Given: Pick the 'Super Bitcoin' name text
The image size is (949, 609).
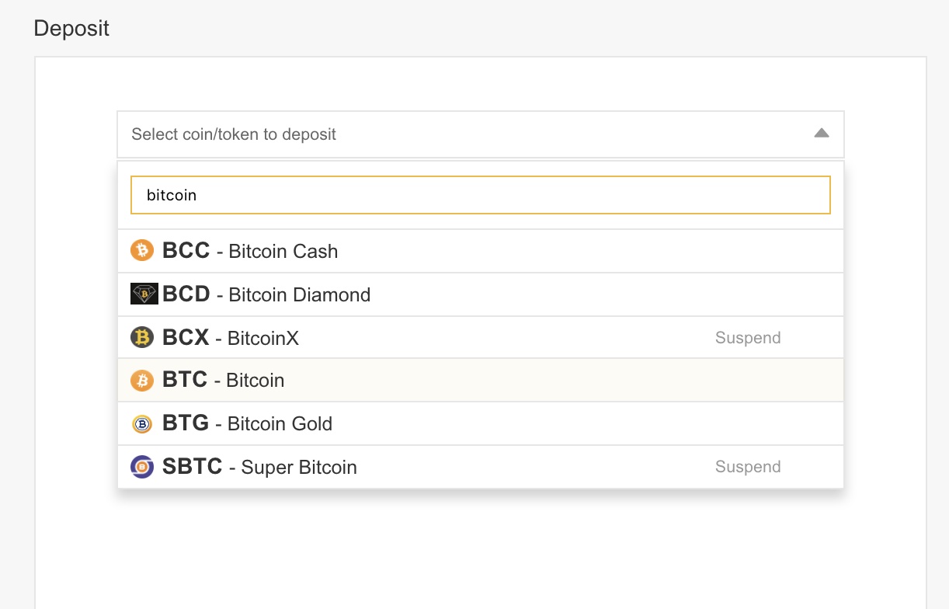Looking at the screenshot, I should [x=299, y=468].
